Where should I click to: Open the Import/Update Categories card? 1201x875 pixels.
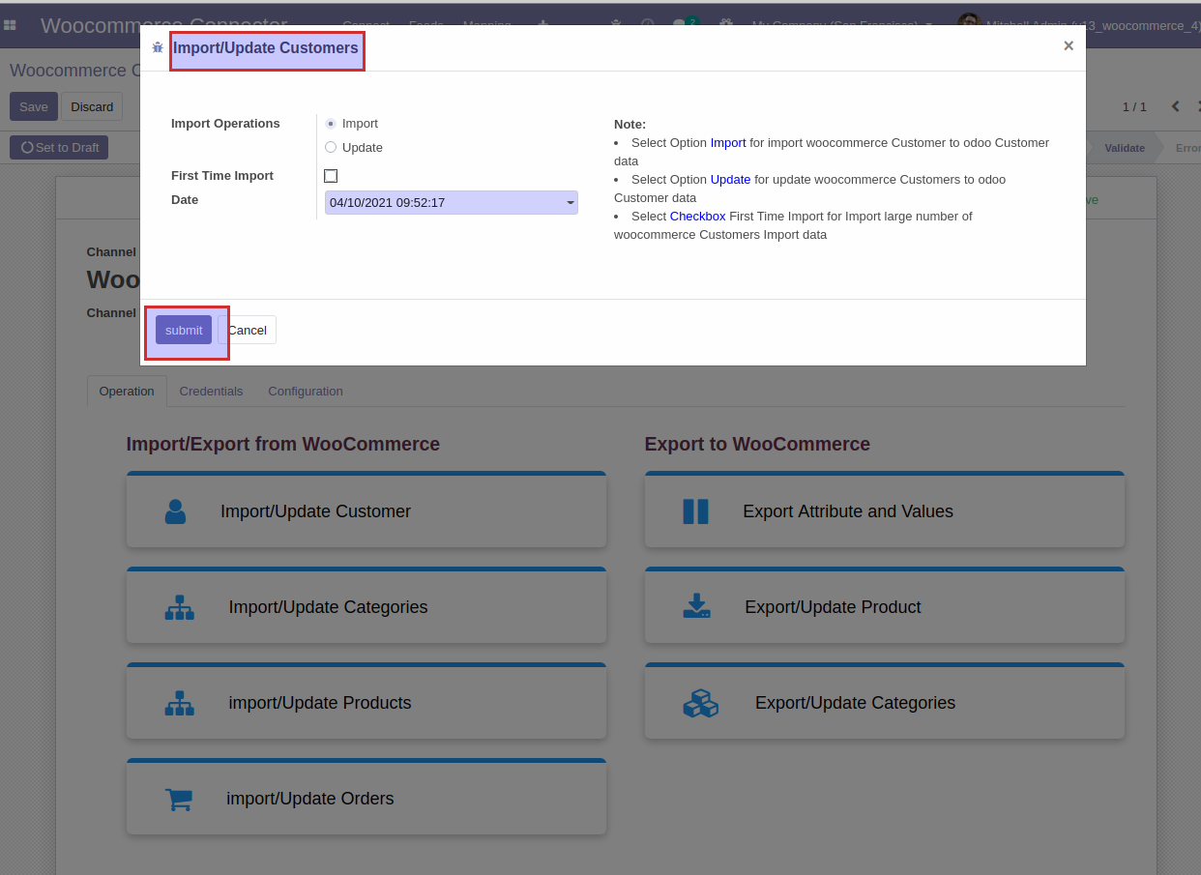tap(366, 605)
